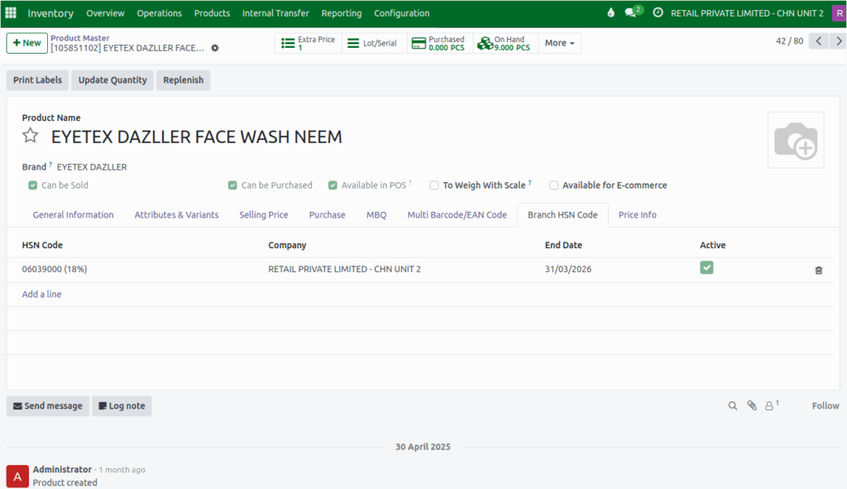Open the record settings gear icon
The image size is (847, 489).
pyautogui.click(x=214, y=48)
